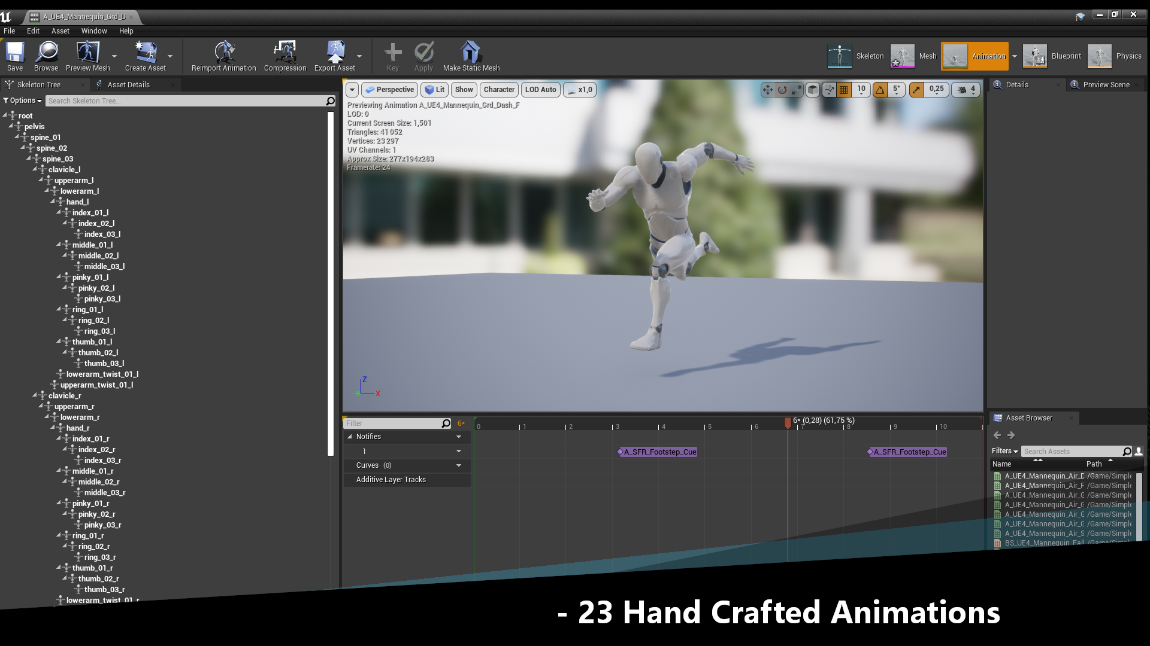Expand the spine_02 bone node
The width and height of the screenshot is (1150, 646).
(x=22, y=148)
